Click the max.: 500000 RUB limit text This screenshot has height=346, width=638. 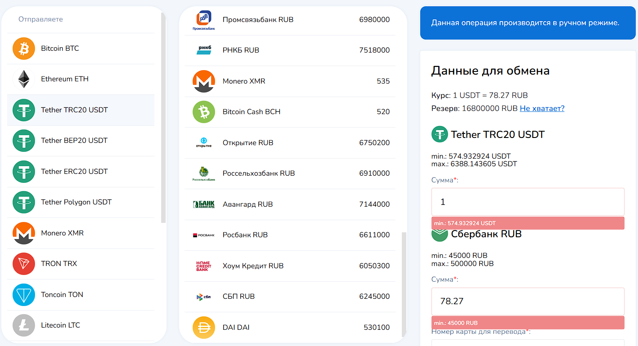(462, 264)
